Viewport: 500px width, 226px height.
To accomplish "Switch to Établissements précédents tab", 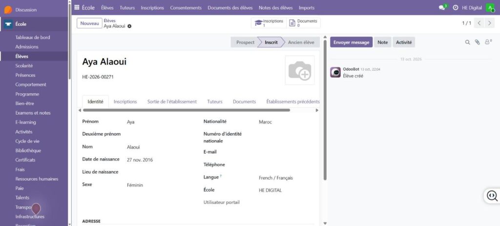I will tap(293, 102).
